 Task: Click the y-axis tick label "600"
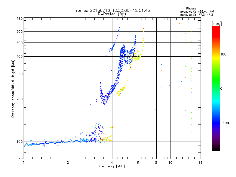tap(19, 32)
